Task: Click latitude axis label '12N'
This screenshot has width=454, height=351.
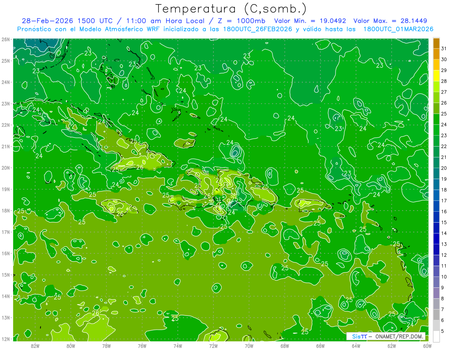Action: pyautogui.click(x=5, y=339)
